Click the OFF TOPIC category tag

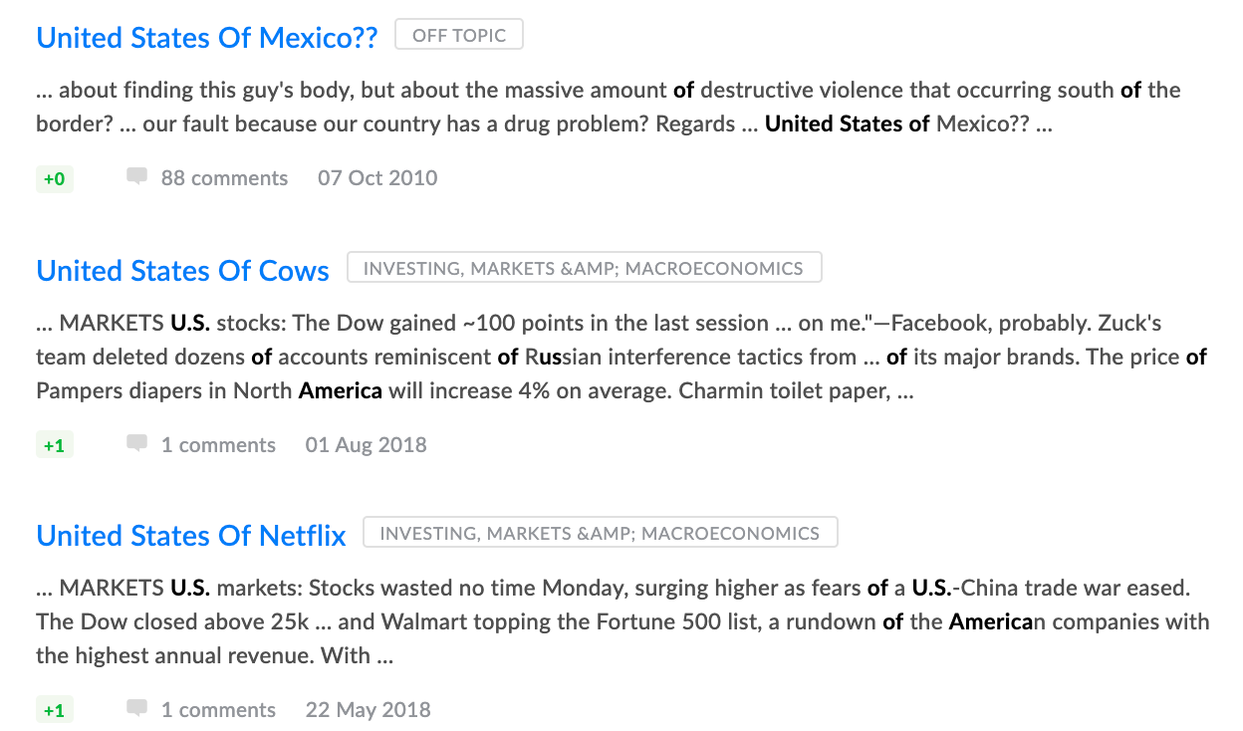(x=459, y=35)
